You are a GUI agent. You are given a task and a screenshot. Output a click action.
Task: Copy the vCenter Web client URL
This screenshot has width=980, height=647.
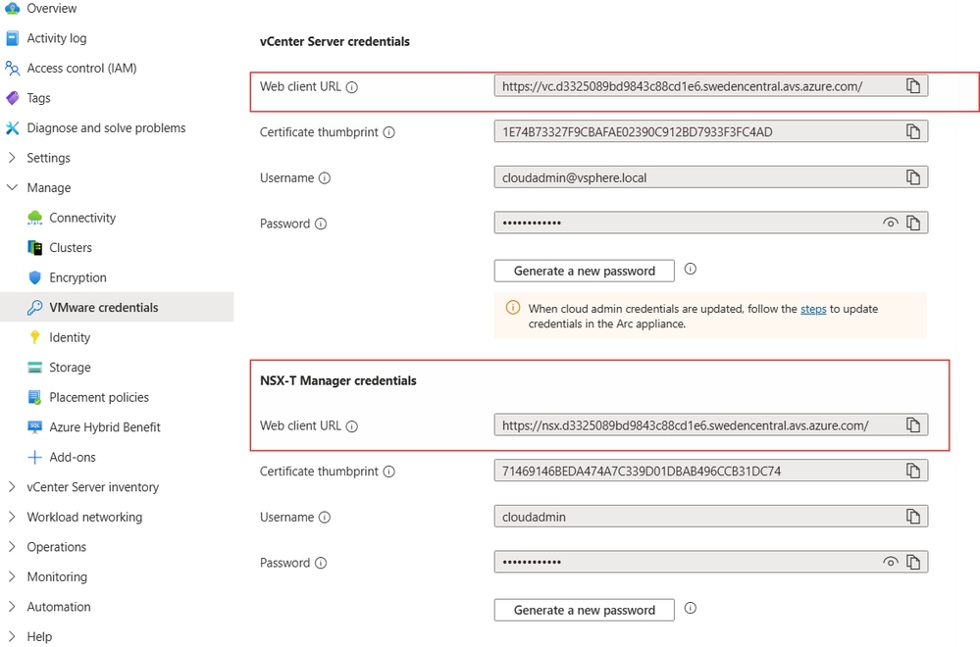pyautogui.click(x=913, y=86)
